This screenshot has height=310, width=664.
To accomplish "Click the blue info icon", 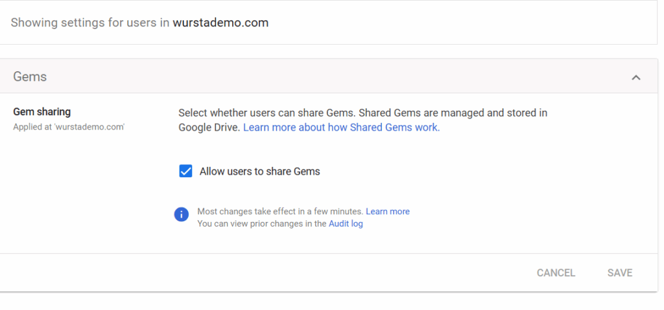I will click(x=182, y=214).
